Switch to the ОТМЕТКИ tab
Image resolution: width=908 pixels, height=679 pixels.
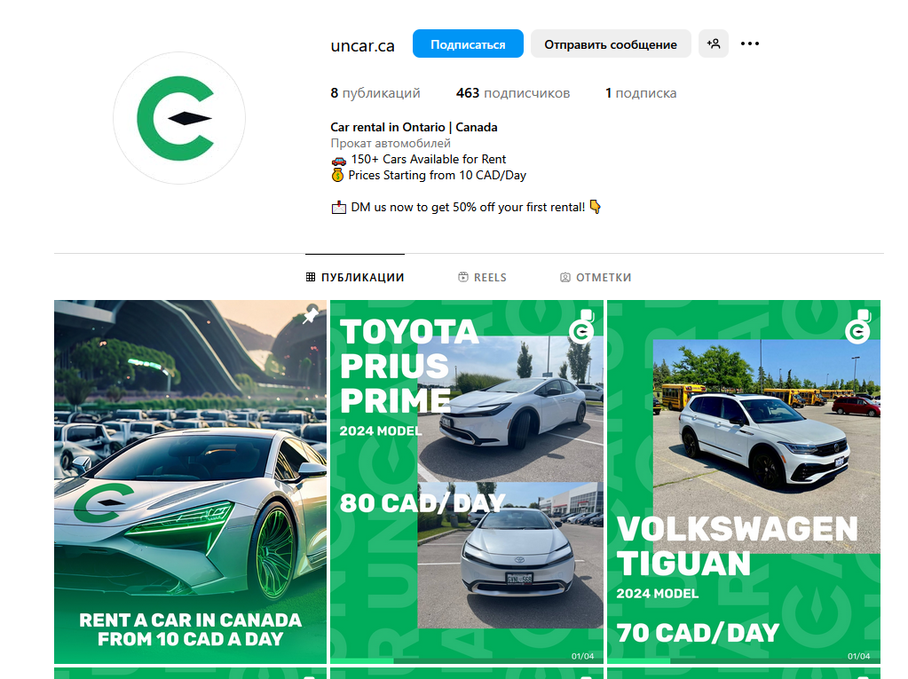[x=596, y=277]
